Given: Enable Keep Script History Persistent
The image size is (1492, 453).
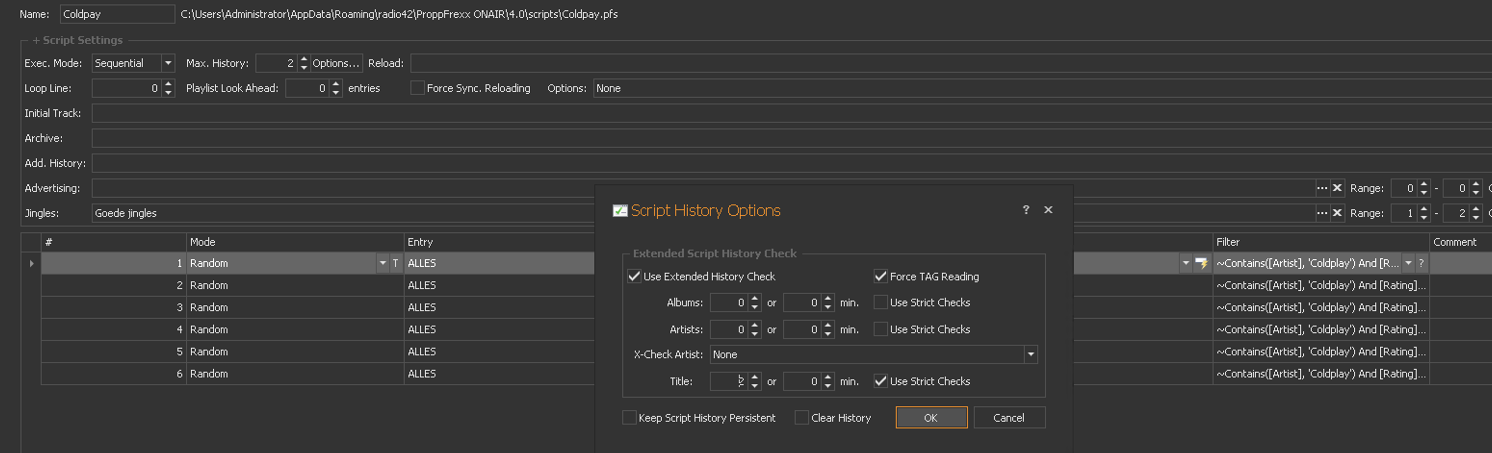Looking at the screenshot, I should (629, 418).
